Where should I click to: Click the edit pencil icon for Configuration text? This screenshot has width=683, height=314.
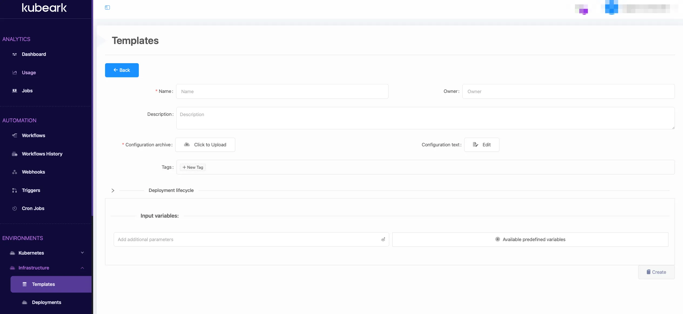click(475, 145)
